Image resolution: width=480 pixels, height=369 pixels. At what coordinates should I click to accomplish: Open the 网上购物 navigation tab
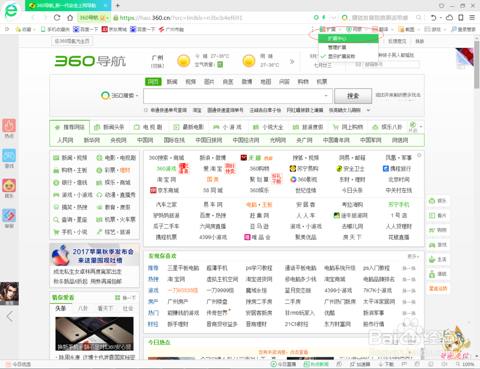pyautogui.click(x=348, y=127)
